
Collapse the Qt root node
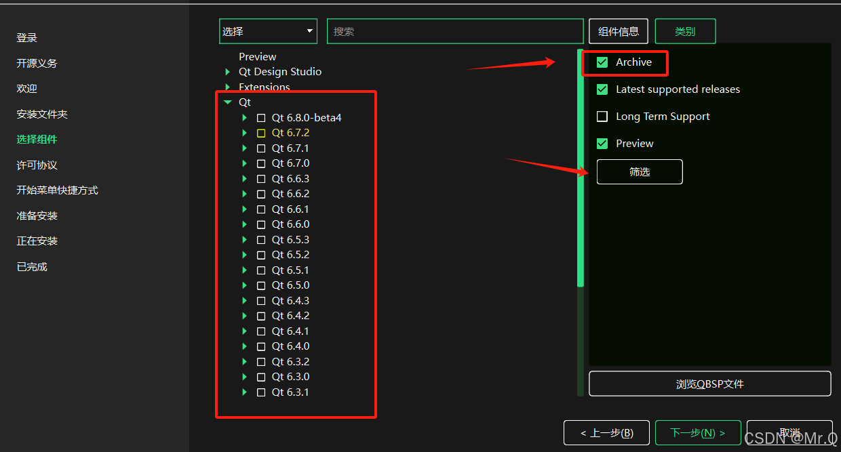[228, 102]
